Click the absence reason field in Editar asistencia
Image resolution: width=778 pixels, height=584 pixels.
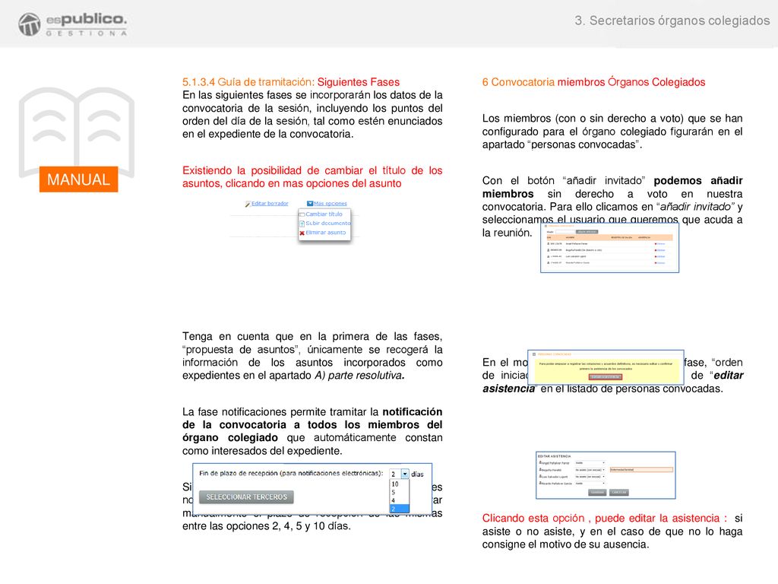coord(641,470)
